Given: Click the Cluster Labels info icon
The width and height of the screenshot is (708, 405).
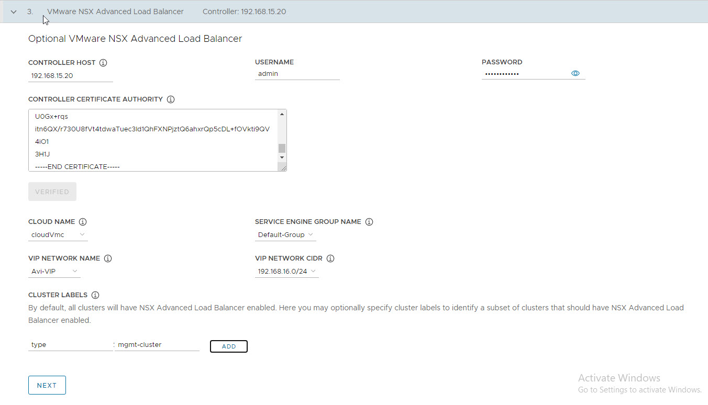Looking at the screenshot, I should [x=95, y=295].
